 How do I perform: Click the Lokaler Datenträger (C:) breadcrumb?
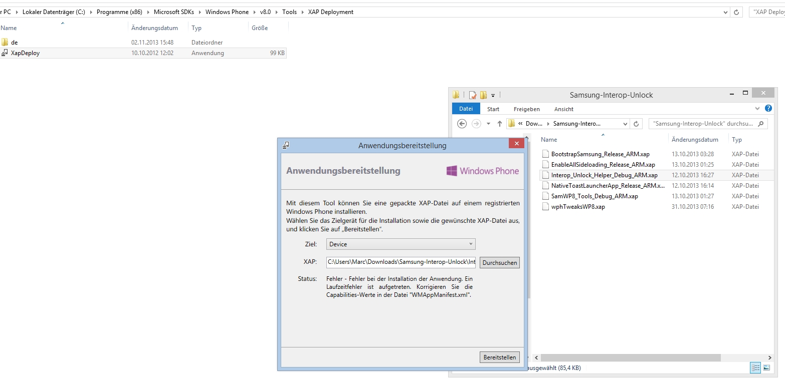pyautogui.click(x=54, y=12)
